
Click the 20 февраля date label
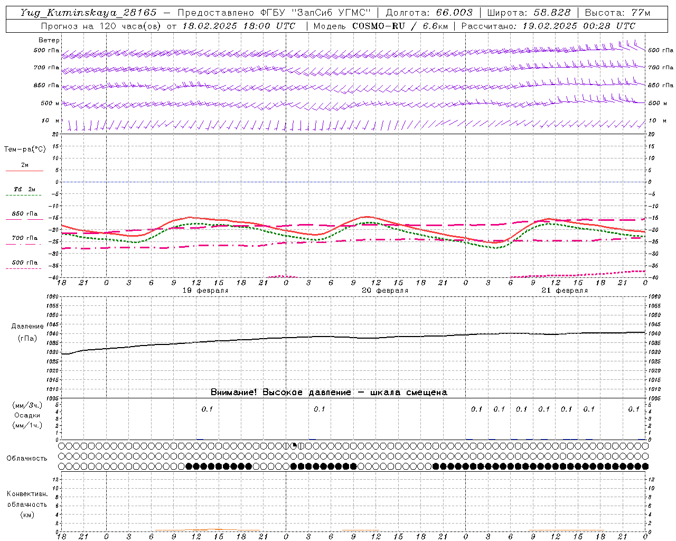[385, 291]
